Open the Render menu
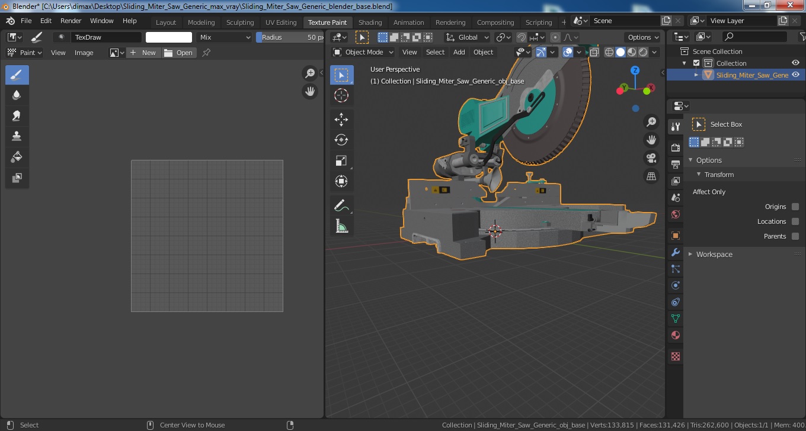This screenshot has width=806, height=431. (x=71, y=21)
